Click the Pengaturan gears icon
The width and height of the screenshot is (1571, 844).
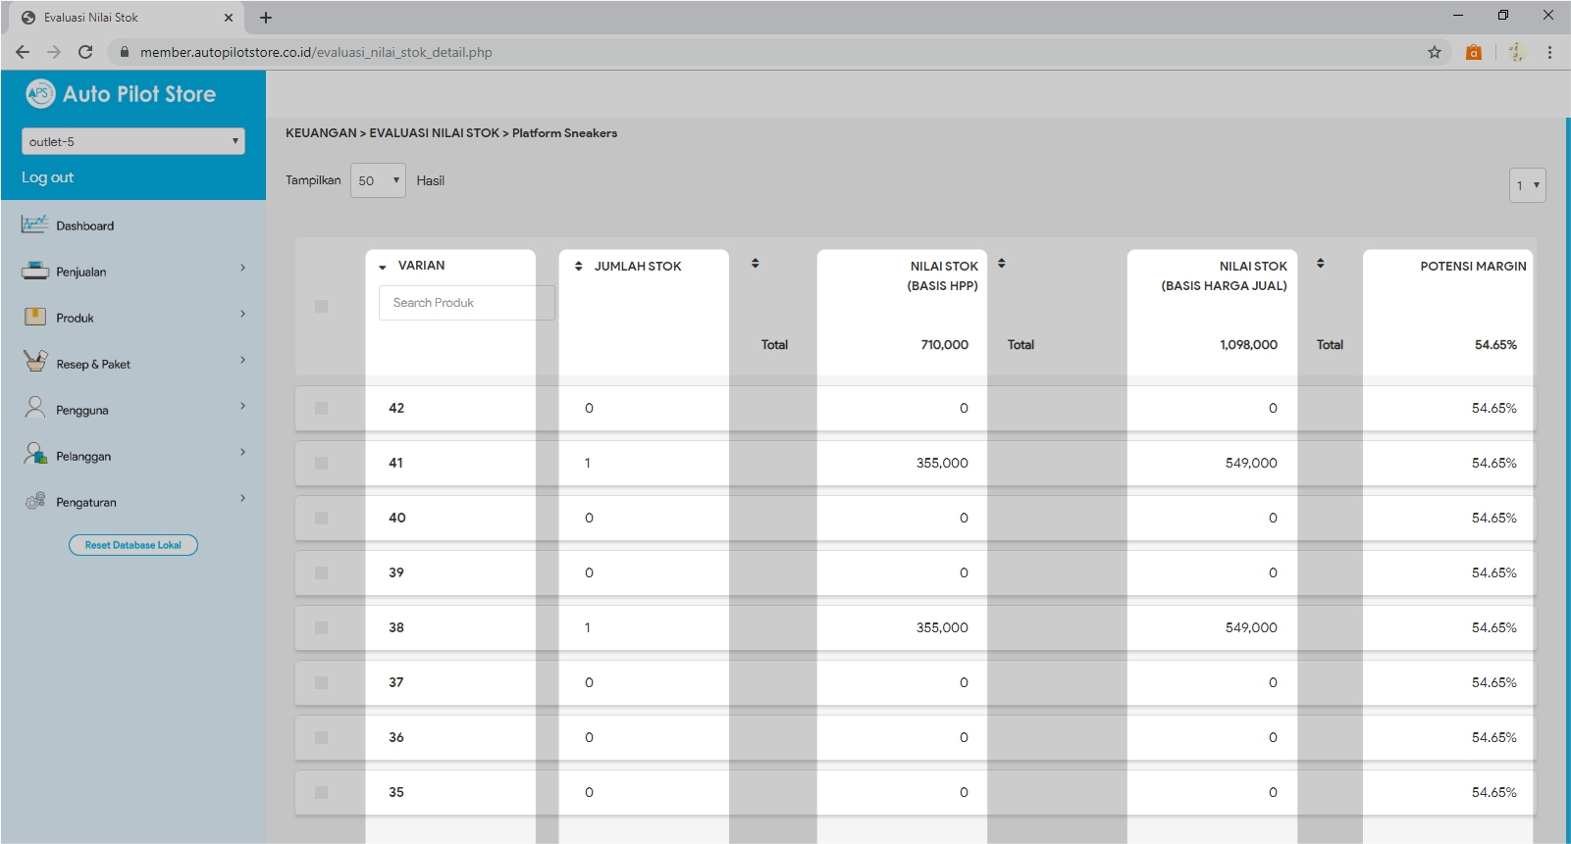34,501
